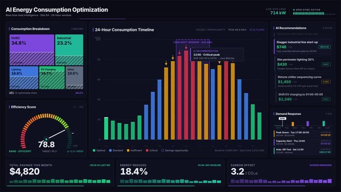Click the GRID SYNC ACTIVE status indicator
The image size is (341, 192).
[306, 10]
